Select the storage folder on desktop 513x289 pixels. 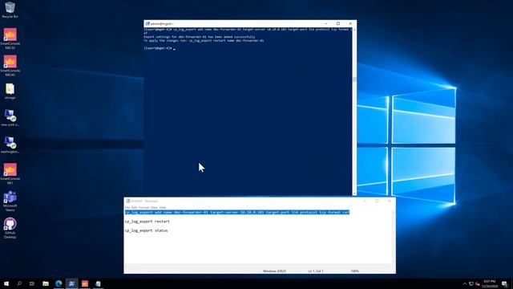(10, 91)
